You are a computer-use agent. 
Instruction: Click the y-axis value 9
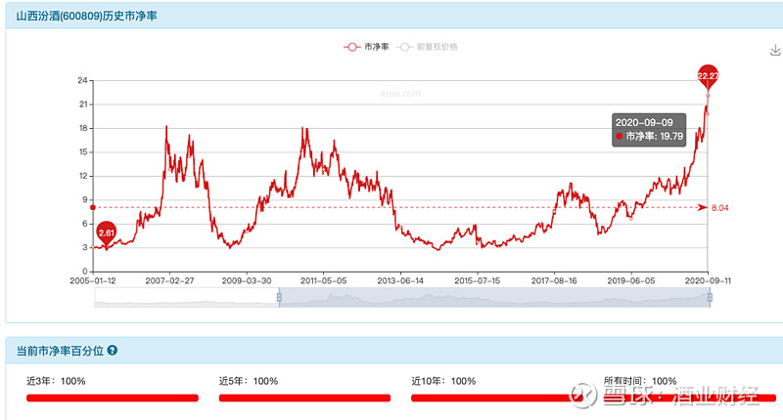click(85, 200)
